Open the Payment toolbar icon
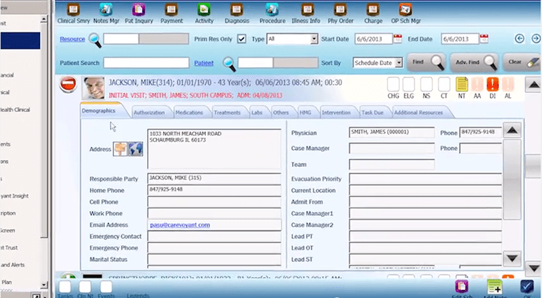Screen dimensions: 542x298 coord(171,9)
